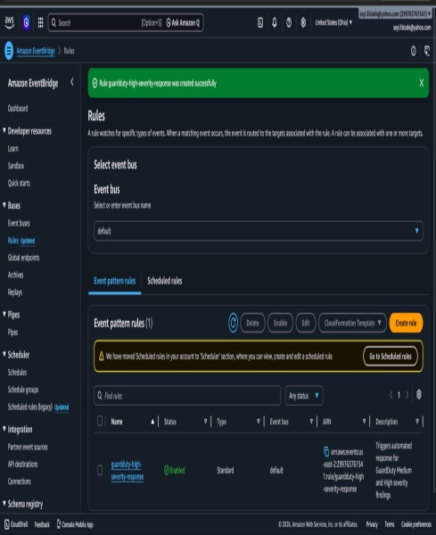Screen dimensions: 436x535
Task: Click the Edit button
Action: tap(306, 323)
